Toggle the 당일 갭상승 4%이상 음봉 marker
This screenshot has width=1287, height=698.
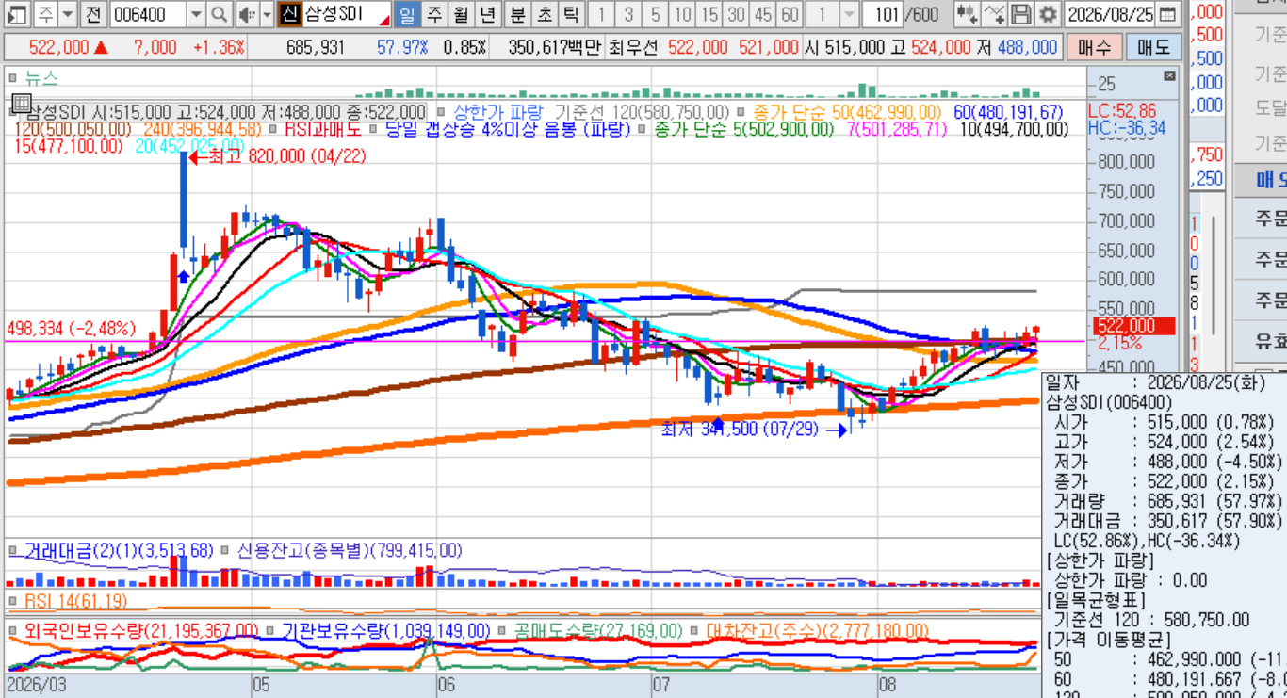373,129
